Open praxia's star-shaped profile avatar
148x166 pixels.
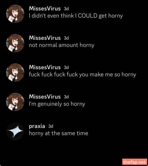15,131
